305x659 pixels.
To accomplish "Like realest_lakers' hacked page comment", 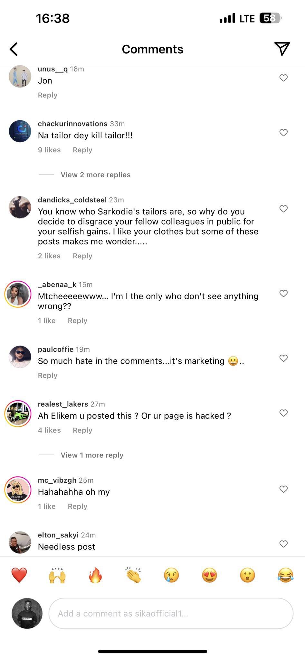I will (284, 413).
